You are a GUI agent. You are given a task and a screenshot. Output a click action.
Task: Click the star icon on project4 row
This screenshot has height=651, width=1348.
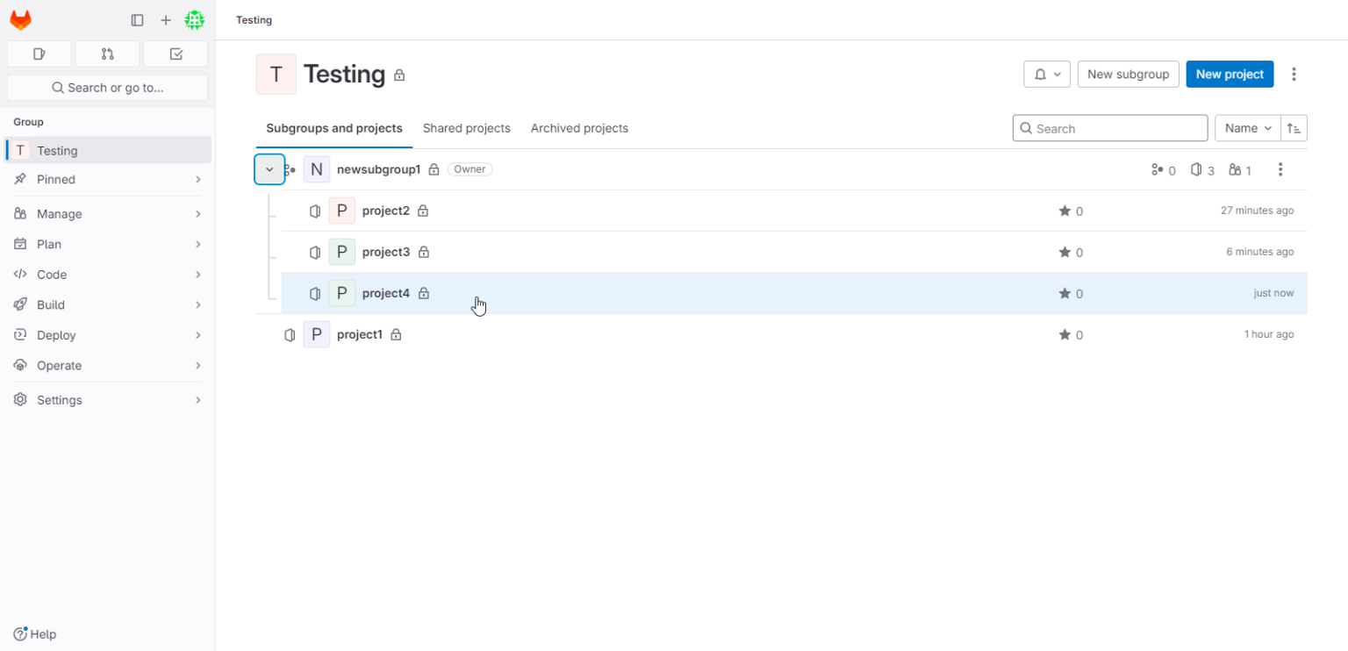(x=1065, y=293)
